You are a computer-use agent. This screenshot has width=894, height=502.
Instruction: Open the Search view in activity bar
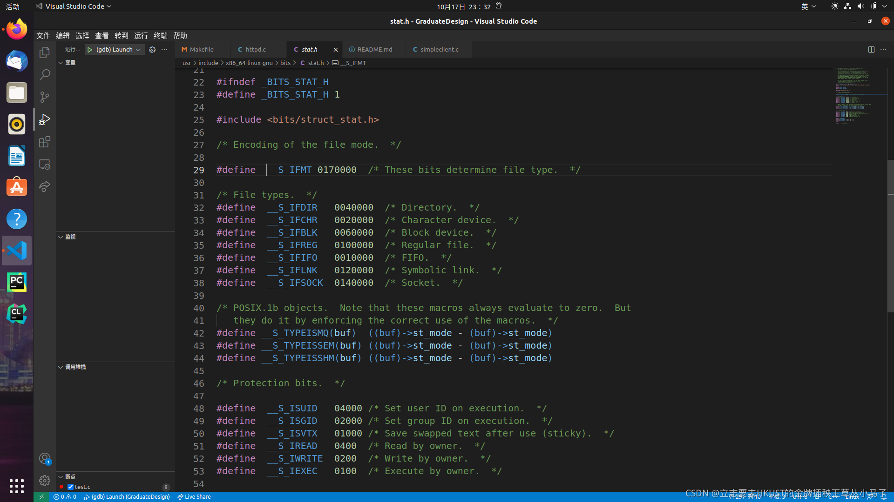tap(45, 75)
